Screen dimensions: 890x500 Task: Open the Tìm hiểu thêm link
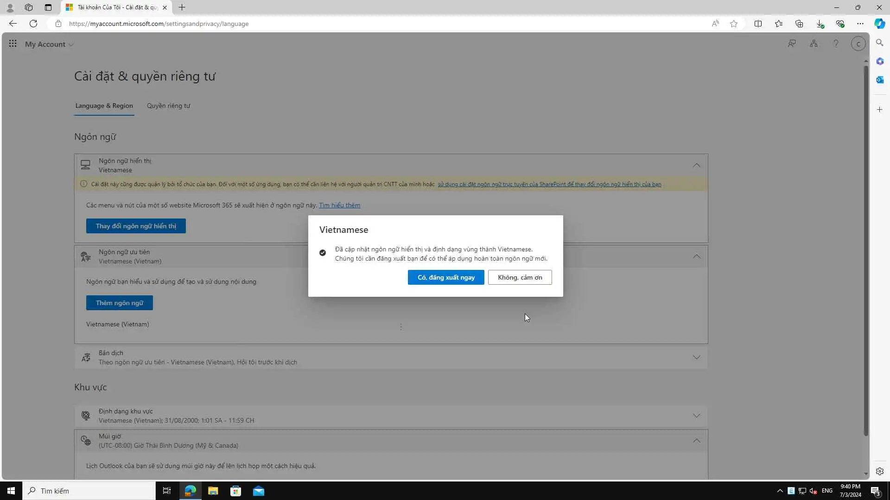point(339,205)
